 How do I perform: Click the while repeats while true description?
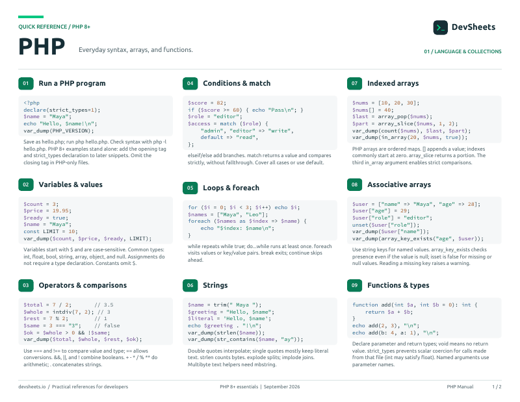click(259, 253)
